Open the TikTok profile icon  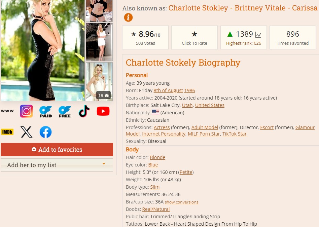tap(84, 111)
